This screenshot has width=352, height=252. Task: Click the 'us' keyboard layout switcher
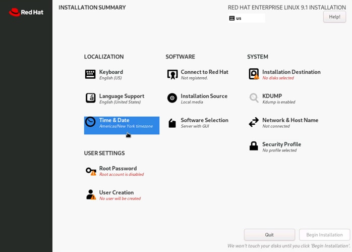[x=246, y=18]
